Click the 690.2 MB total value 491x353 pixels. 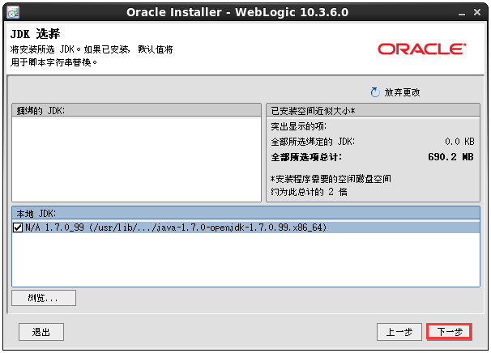(451, 157)
